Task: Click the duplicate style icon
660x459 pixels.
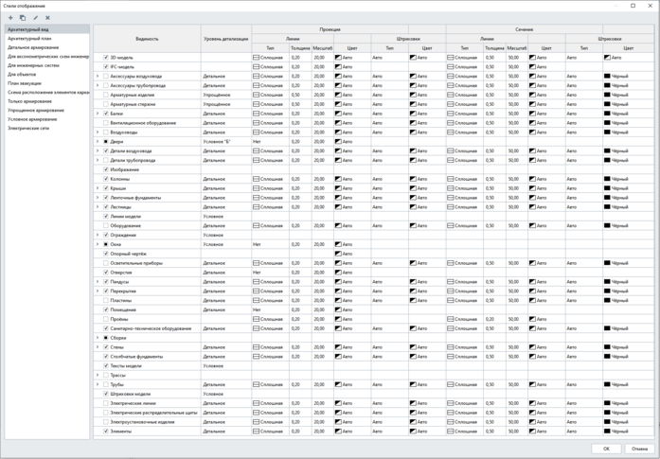Action: (23, 17)
